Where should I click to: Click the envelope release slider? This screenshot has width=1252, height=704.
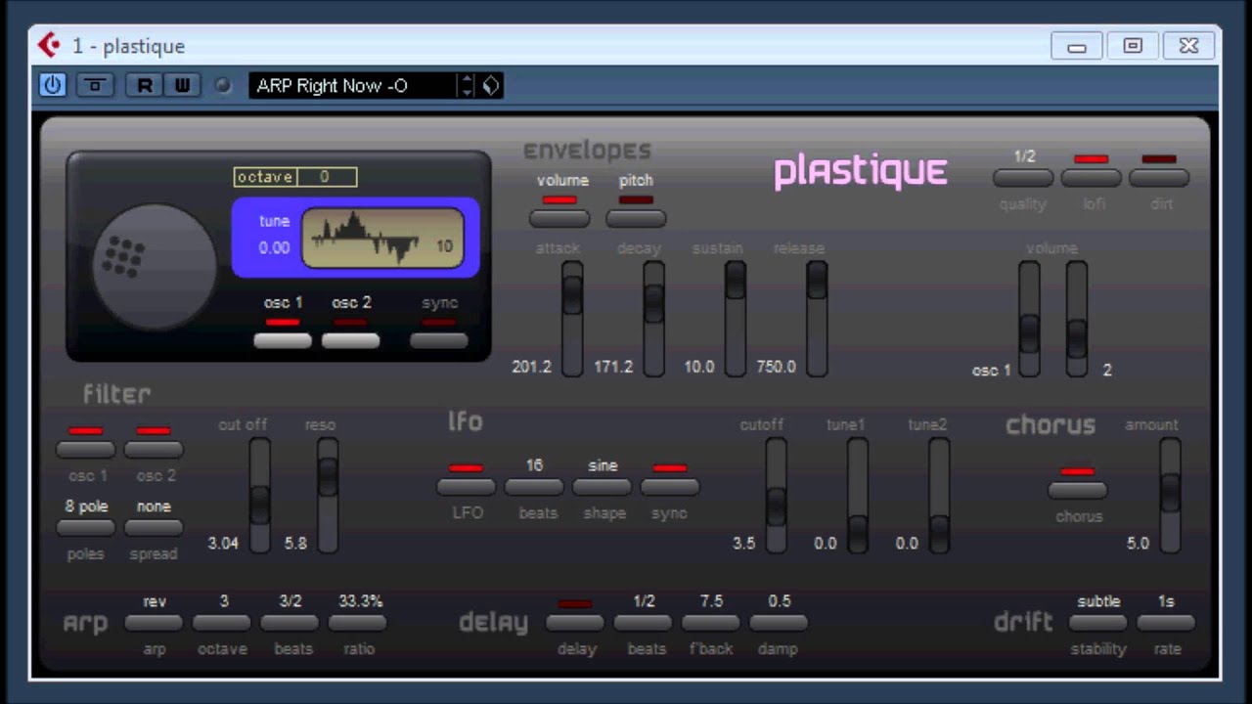(x=816, y=319)
